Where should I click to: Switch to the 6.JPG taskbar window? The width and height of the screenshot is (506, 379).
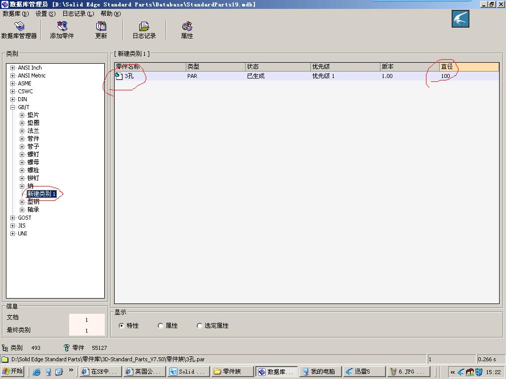click(408, 372)
